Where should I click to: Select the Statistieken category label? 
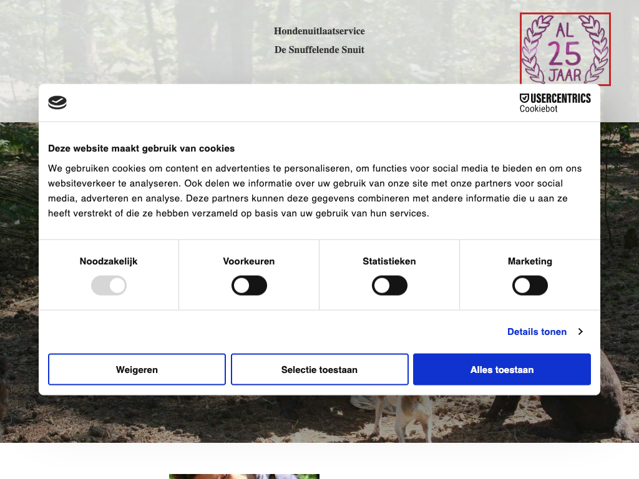tap(389, 261)
